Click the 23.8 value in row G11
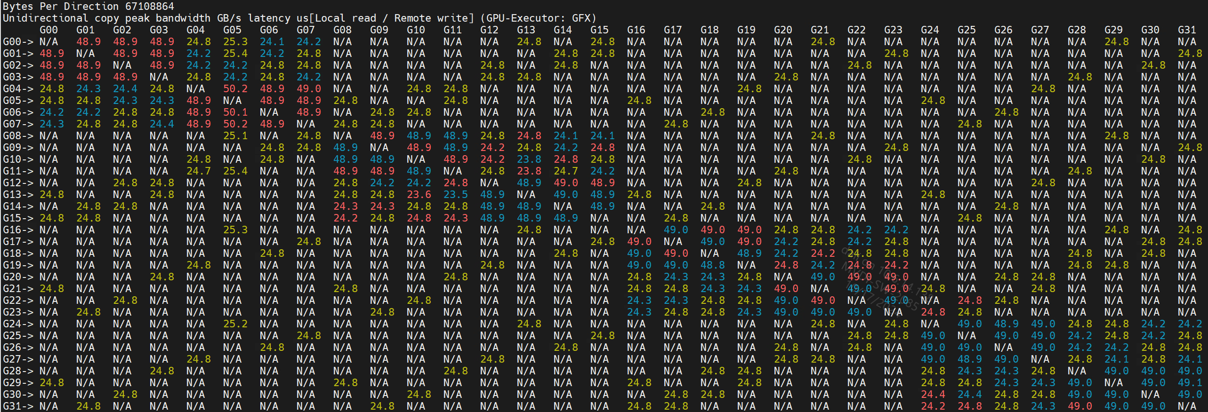The image size is (1208, 412). coord(529,171)
